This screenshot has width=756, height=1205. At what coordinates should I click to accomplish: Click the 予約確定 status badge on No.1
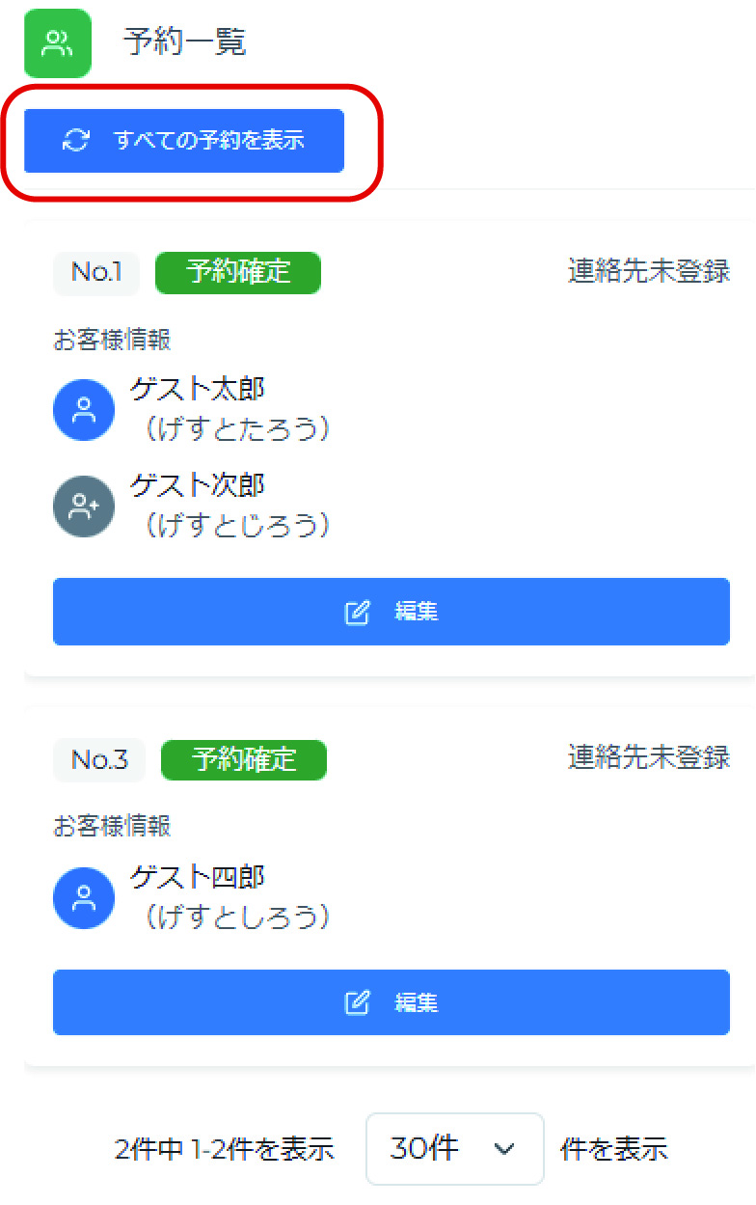(237, 273)
